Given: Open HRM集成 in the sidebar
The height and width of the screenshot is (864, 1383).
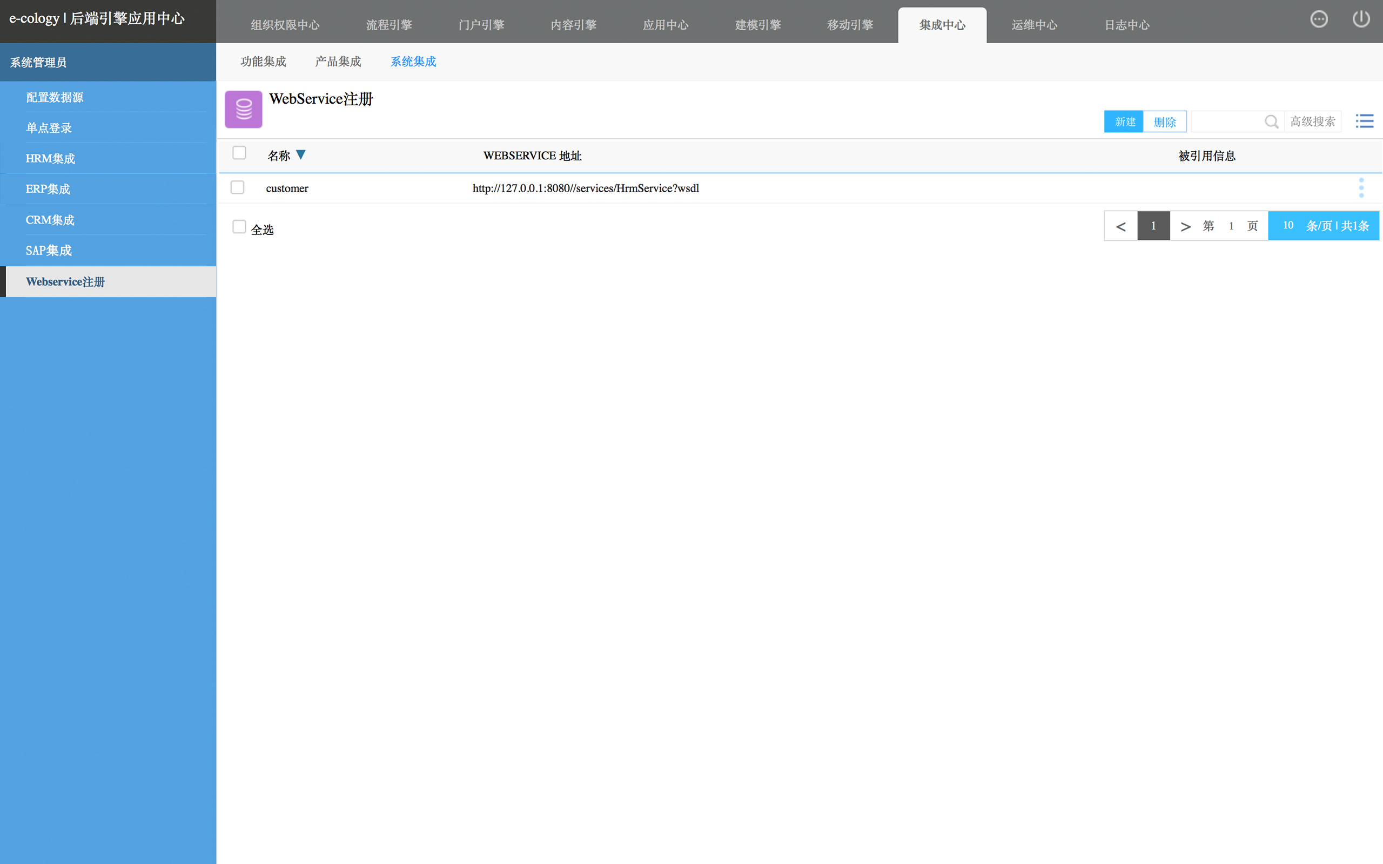Looking at the screenshot, I should click(x=50, y=159).
